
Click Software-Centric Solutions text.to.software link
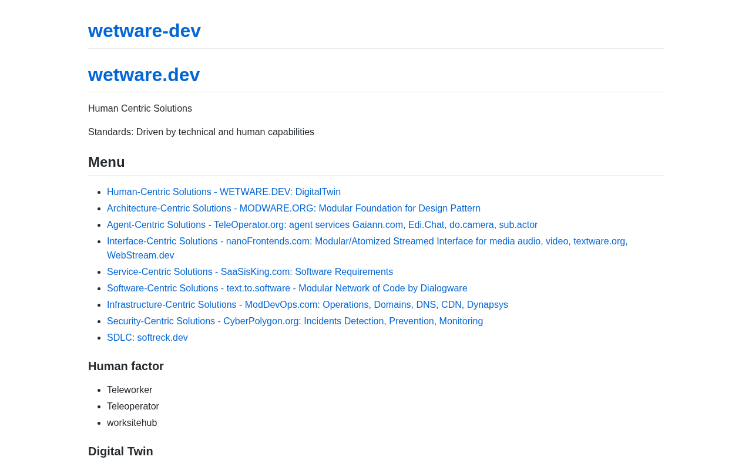tap(287, 288)
